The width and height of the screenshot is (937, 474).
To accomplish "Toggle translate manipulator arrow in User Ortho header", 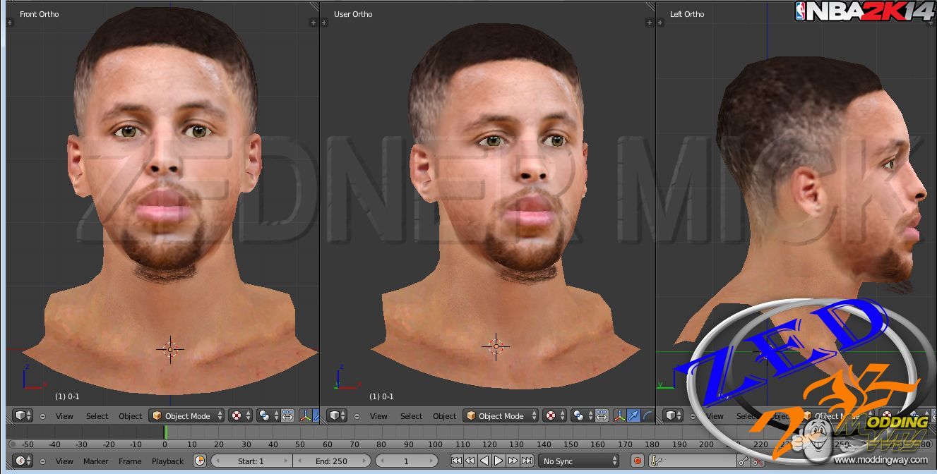I will tap(633, 416).
